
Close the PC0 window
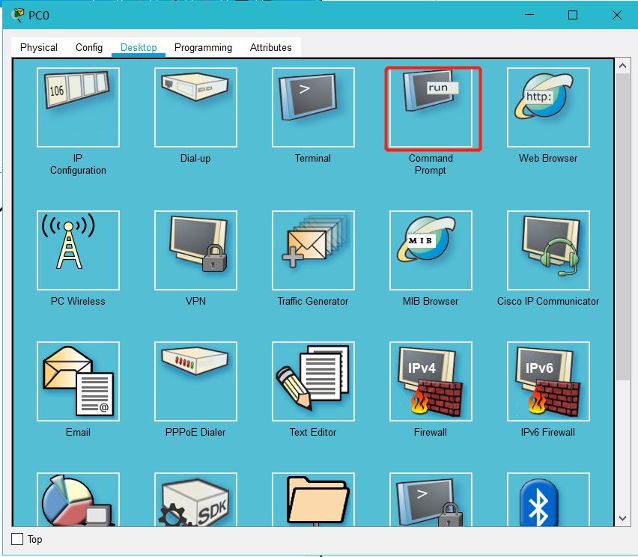(617, 16)
